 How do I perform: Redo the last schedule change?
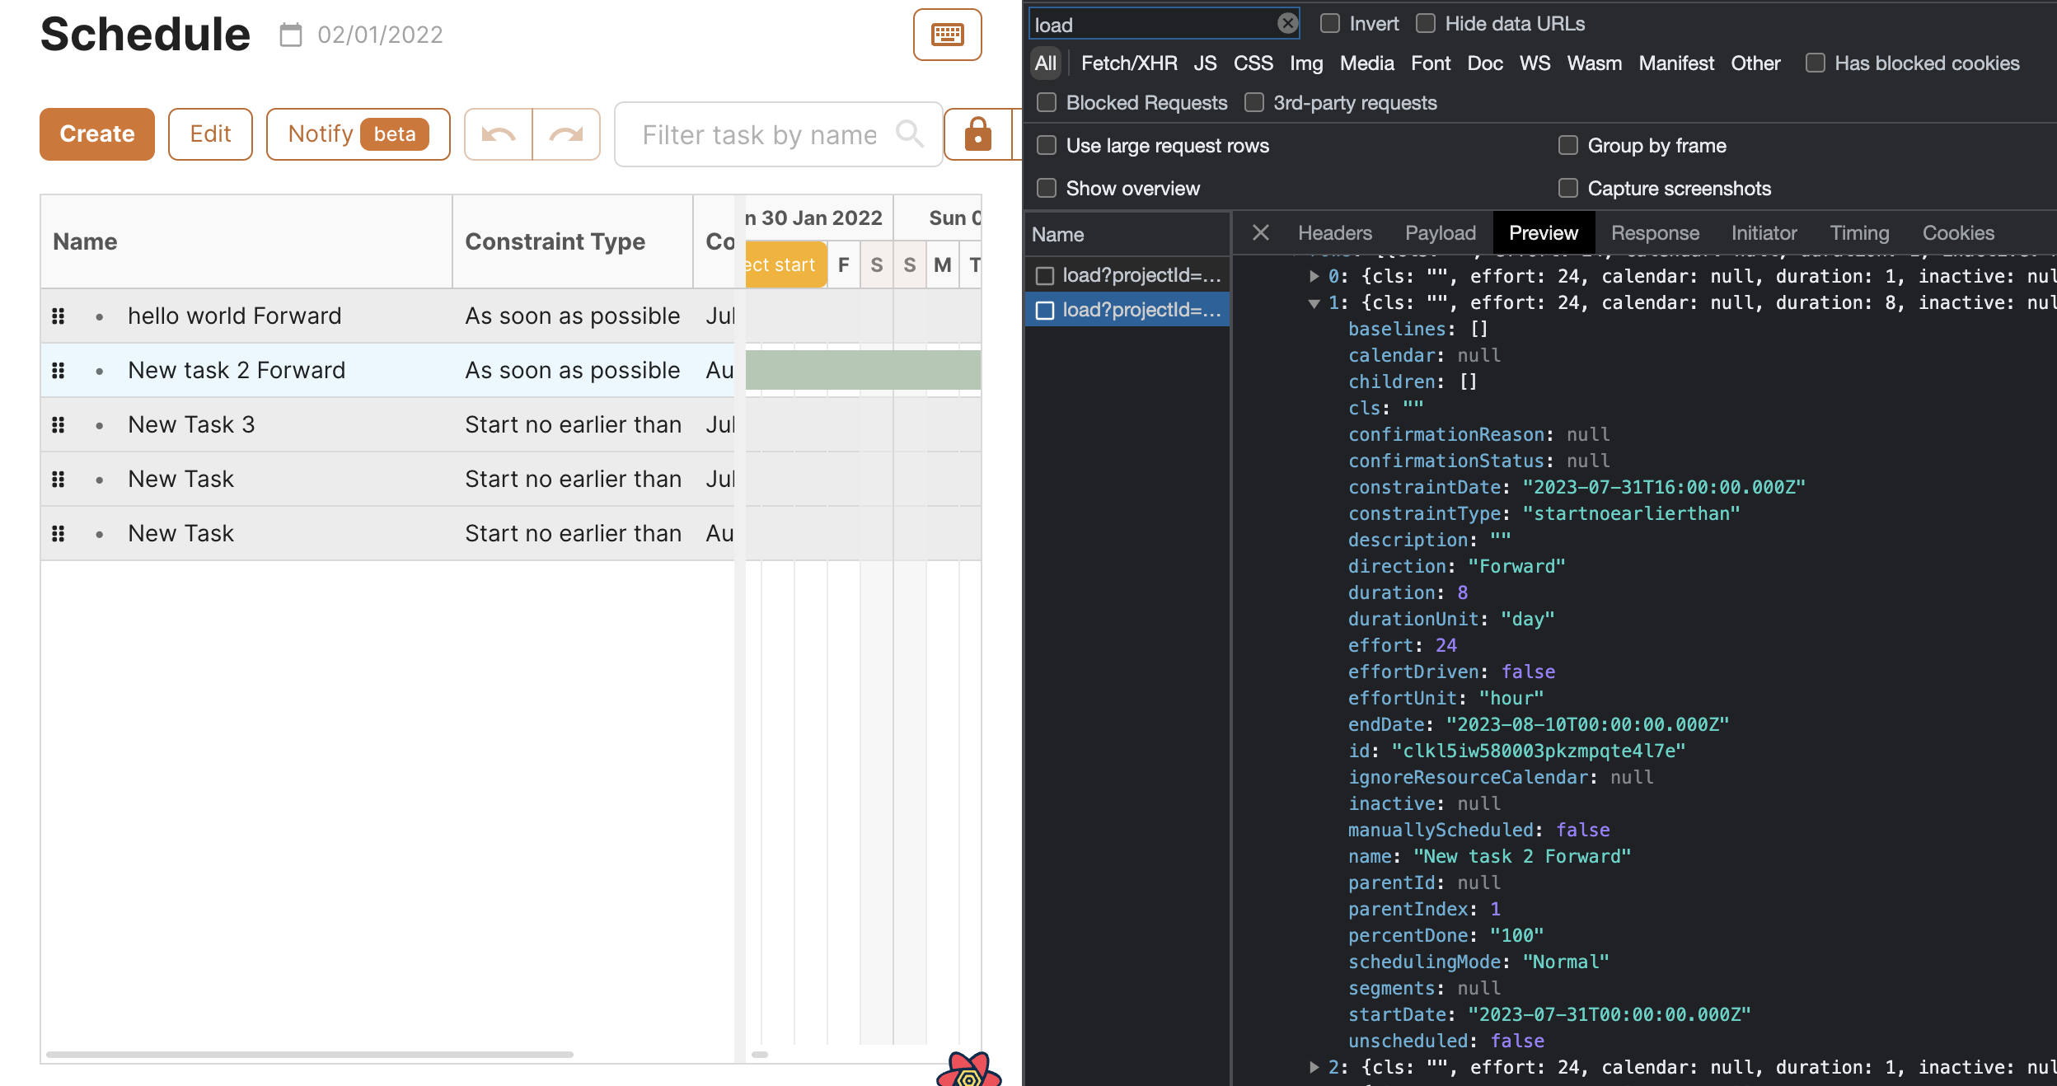tap(566, 134)
